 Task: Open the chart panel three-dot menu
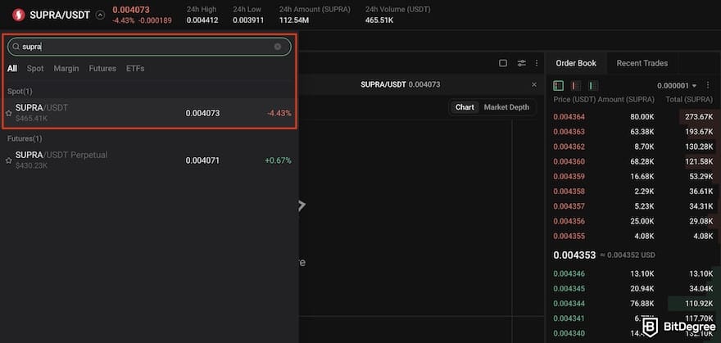click(x=536, y=63)
